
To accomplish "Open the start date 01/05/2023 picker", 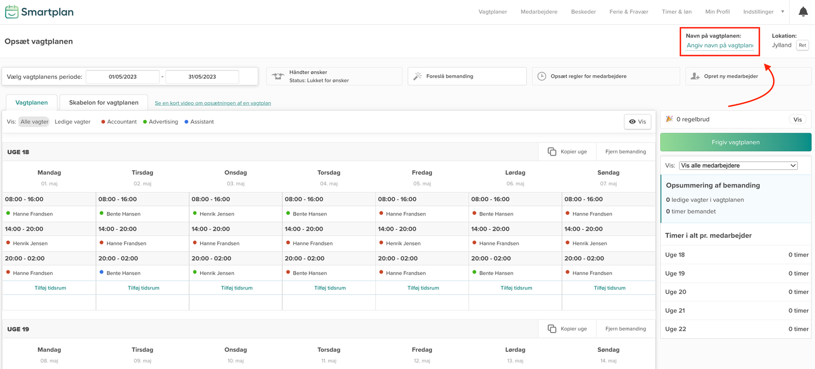I will tap(122, 77).
